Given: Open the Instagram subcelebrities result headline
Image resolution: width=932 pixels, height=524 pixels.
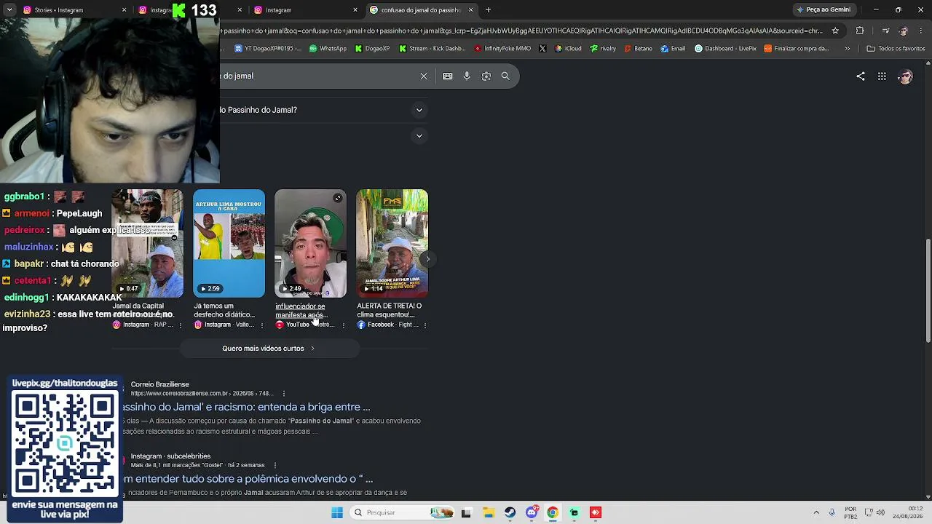Looking at the screenshot, I should (248, 479).
